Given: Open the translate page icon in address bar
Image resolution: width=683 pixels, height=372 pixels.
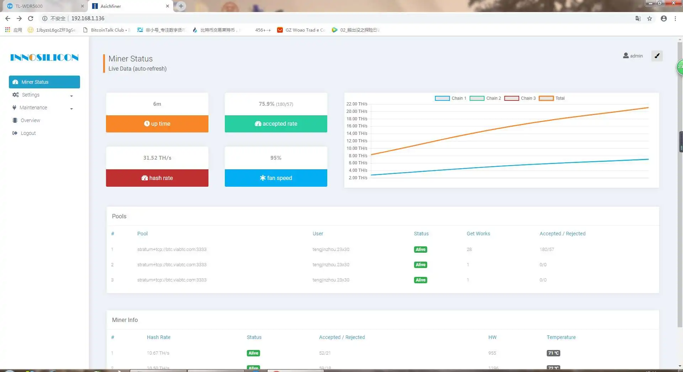Looking at the screenshot, I should coord(638,18).
